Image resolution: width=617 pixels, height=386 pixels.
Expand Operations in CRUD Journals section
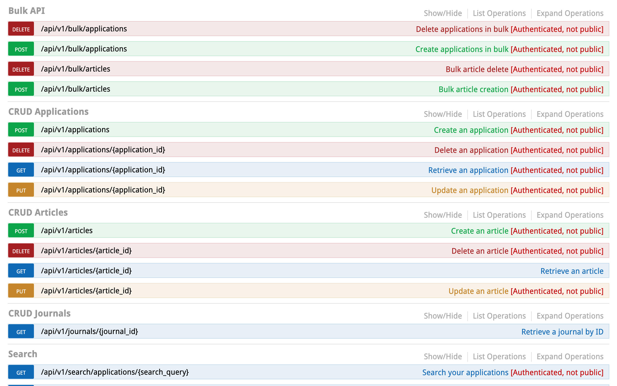(x=570, y=316)
